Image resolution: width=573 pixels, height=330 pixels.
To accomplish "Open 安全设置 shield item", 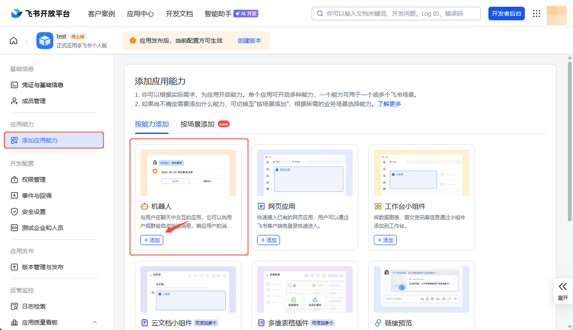I will click(34, 212).
